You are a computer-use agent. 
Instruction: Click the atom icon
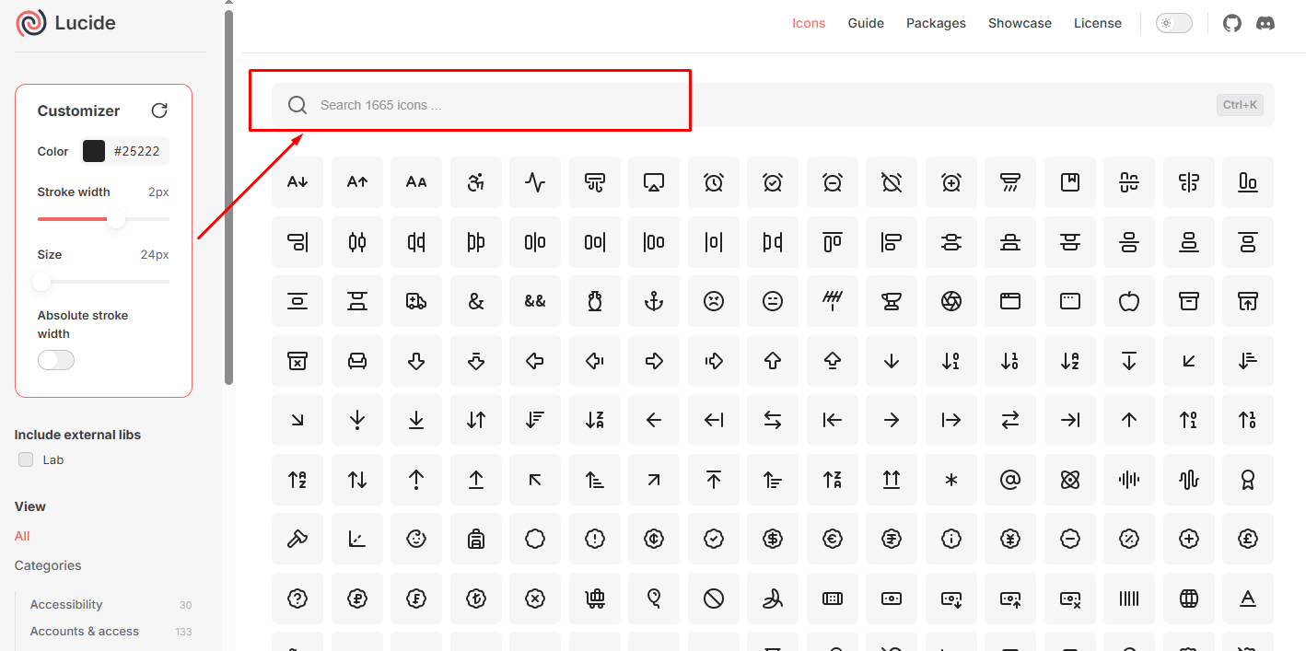1070,480
